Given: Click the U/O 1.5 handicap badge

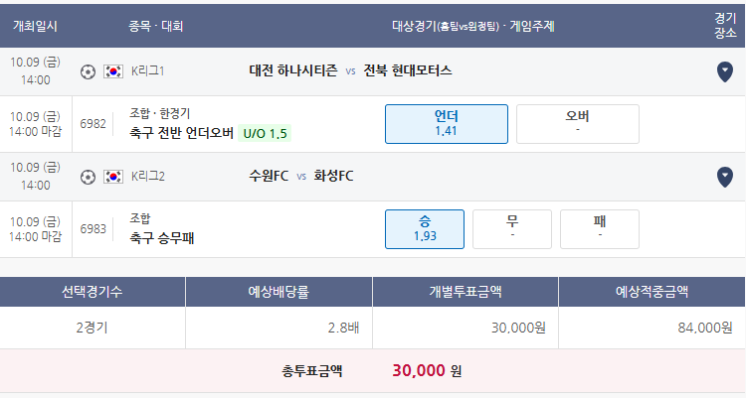Looking at the screenshot, I should 265,133.
